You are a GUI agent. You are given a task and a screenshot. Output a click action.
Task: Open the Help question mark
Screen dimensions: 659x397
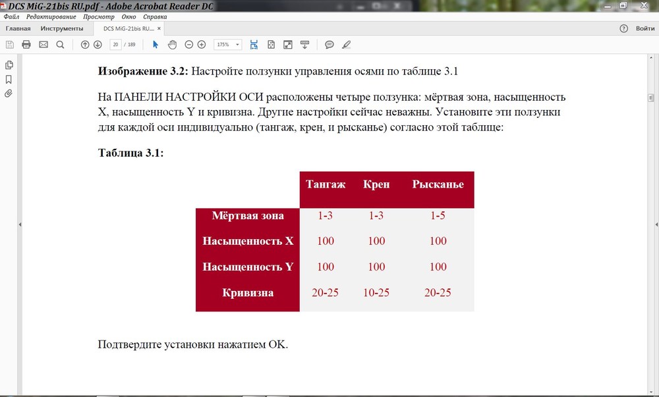pos(623,28)
